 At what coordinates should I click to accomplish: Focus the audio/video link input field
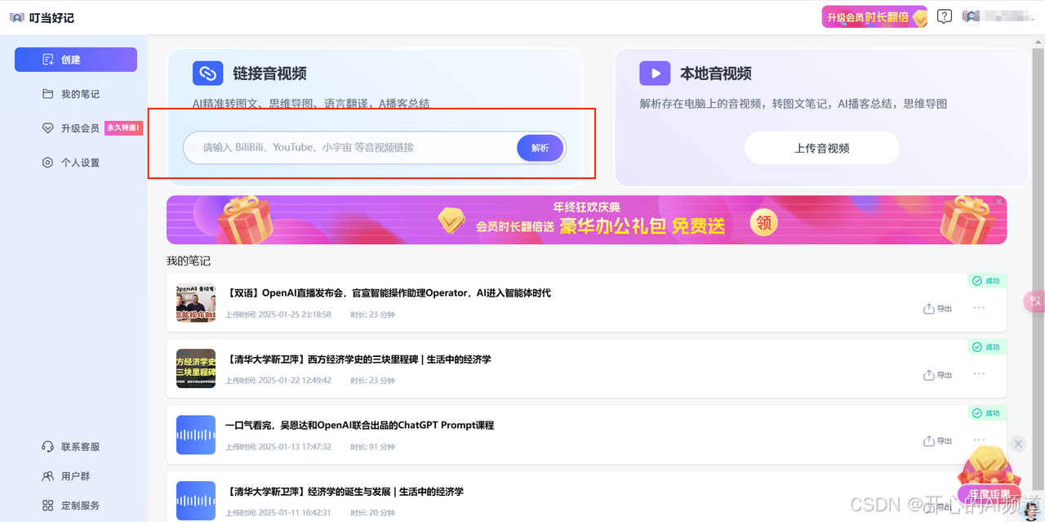[x=351, y=148]
